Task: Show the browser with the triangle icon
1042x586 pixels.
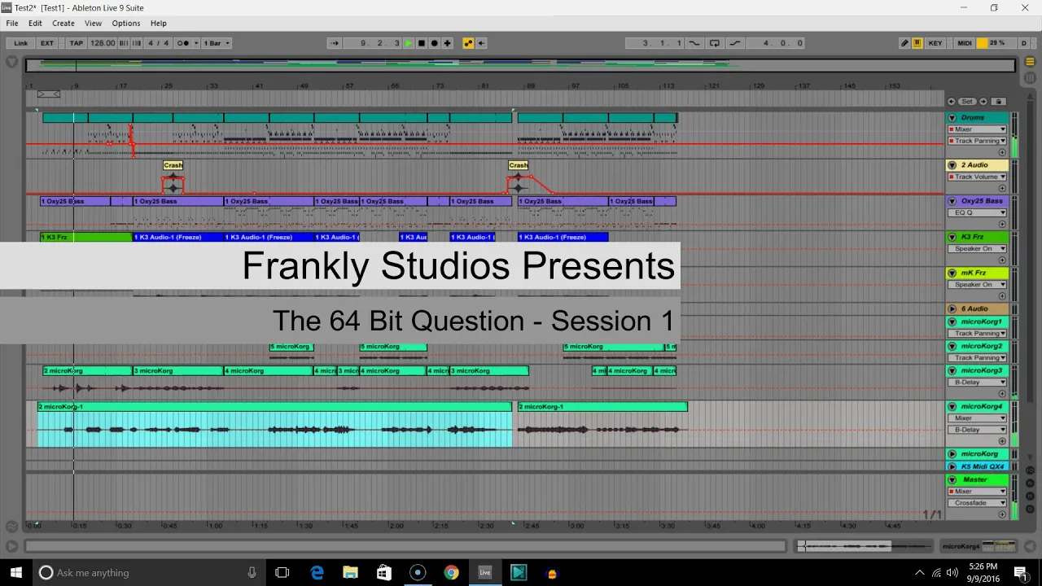Action: 11,62
